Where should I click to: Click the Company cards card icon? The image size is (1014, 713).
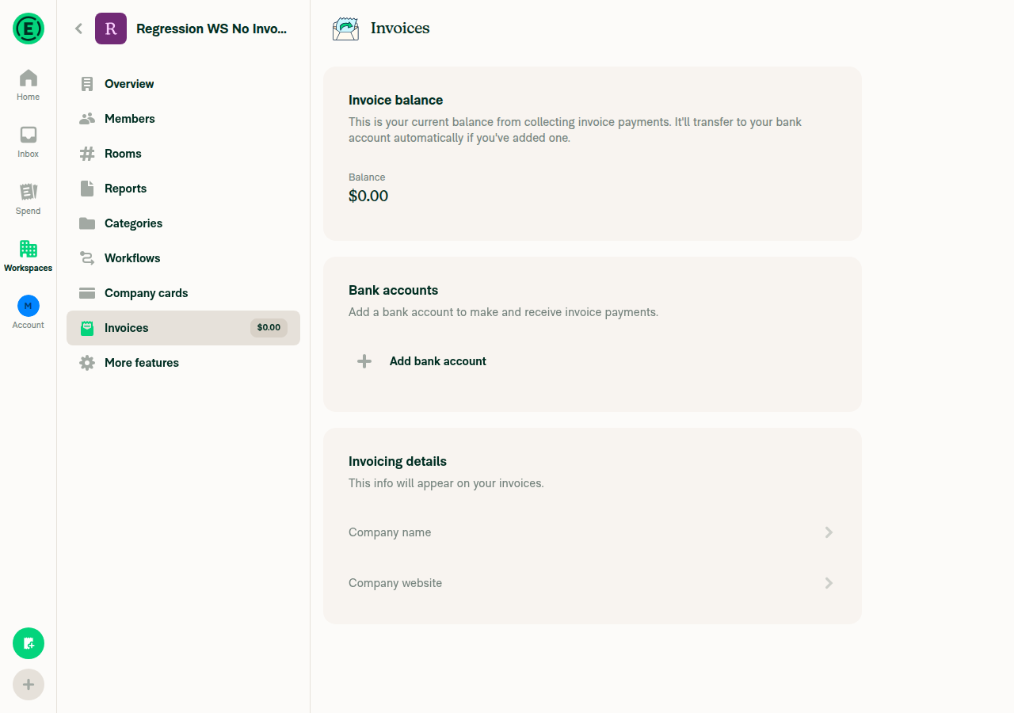[x=87, y=293]
